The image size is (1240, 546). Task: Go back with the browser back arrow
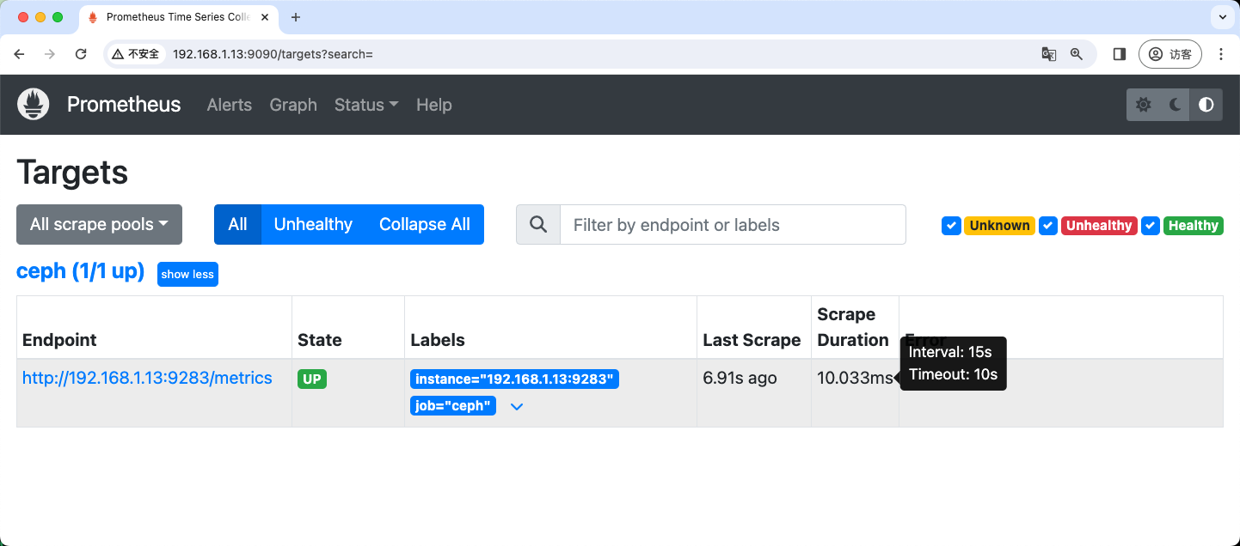(20, 54)
